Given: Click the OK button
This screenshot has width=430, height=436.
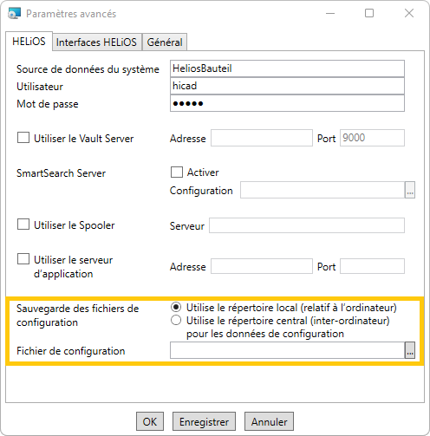Looking at the screenshot, I should [x=150, y=421].
